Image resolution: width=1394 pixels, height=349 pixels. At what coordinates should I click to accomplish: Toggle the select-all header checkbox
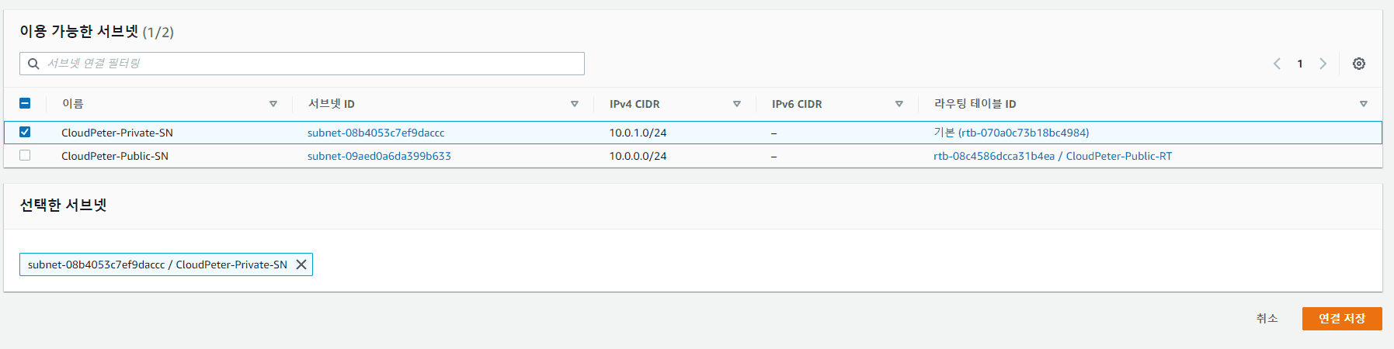pyautogui.click(x=25, y=103)
